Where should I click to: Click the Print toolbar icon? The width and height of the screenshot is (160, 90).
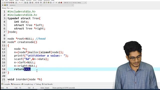coord(16,2)
